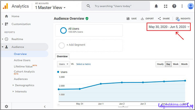Collapse the Audience section arrow
The height and width of the screenshot is (110, 195).
[3, 47]
